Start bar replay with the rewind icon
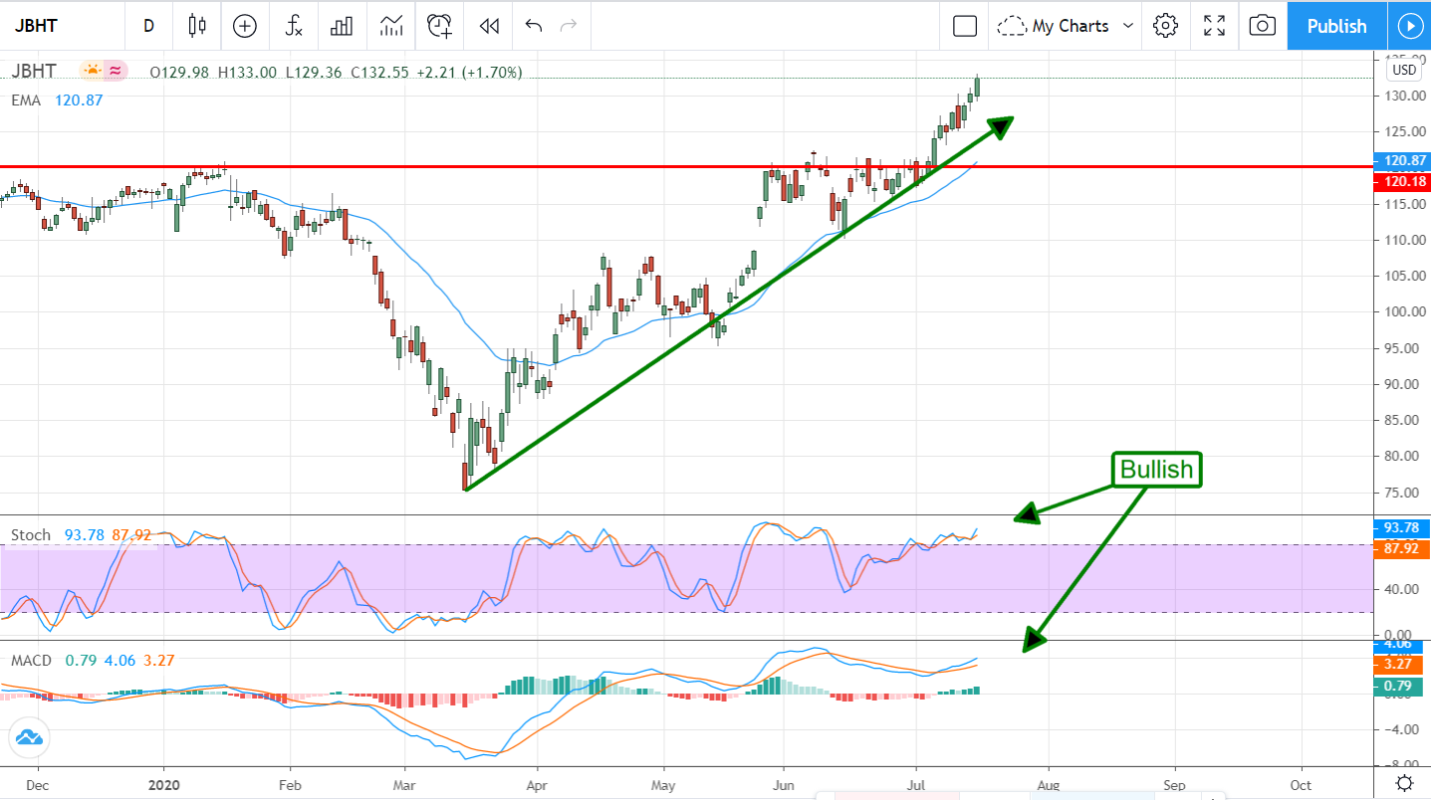 tap(488, 26)
